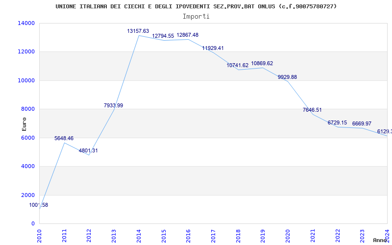Click the 6000 y-axis tick label
Screen dimensions: 392x245
[27, 138]
